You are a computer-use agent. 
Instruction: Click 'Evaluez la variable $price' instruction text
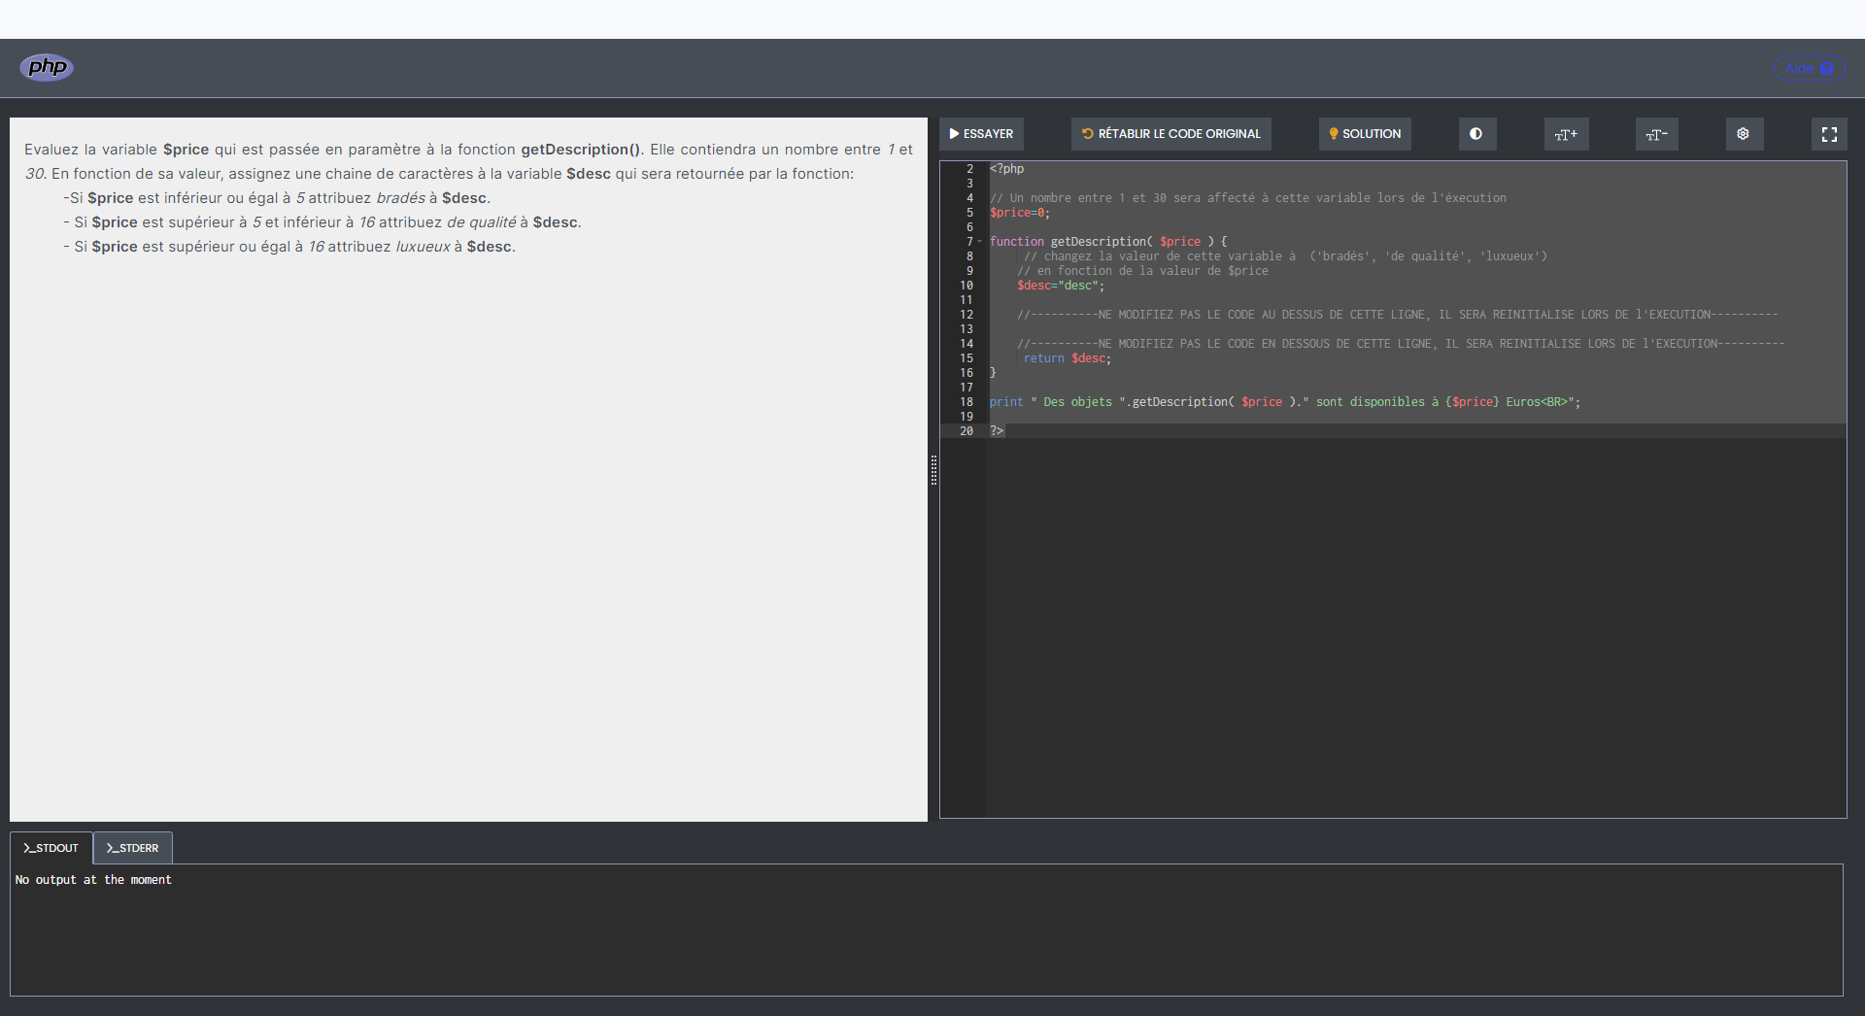coord(468,161)
